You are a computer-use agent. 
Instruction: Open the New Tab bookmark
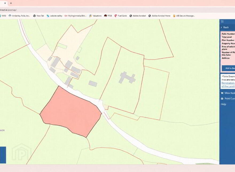click(x=38, y=16)
